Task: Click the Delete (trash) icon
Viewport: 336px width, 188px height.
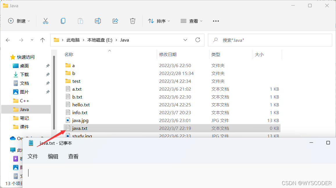Action: [133, 21]
